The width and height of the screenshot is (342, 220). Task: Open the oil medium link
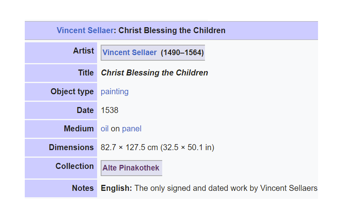(x=104, y=129)
